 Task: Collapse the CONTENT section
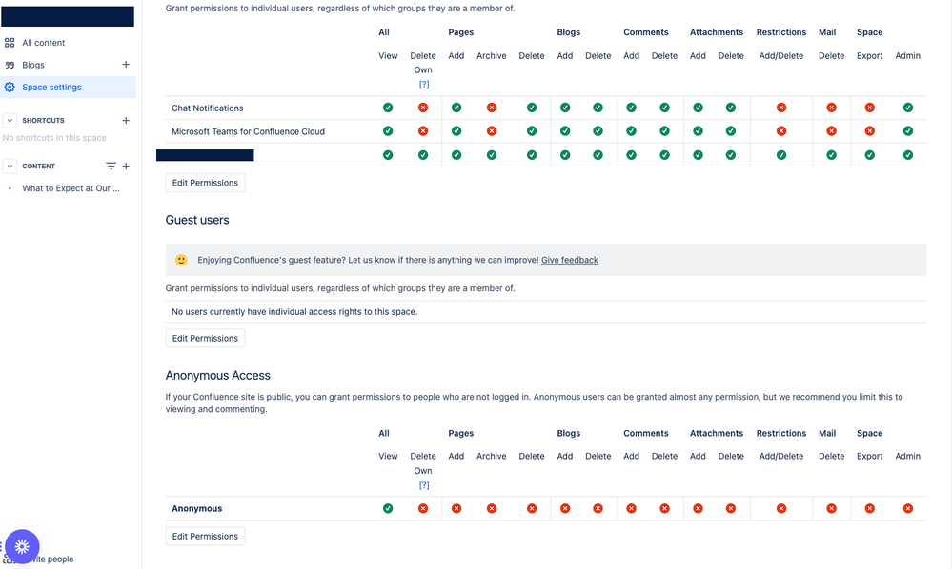(10, 166)
